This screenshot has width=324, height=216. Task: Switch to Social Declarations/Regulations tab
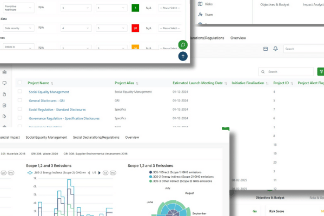[96, 137]
